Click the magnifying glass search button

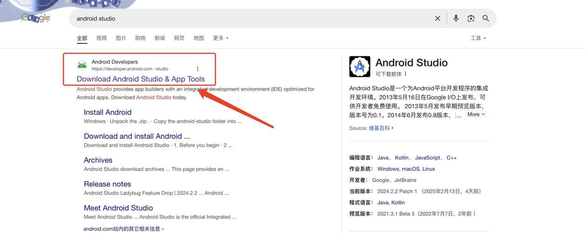point(486,18)
